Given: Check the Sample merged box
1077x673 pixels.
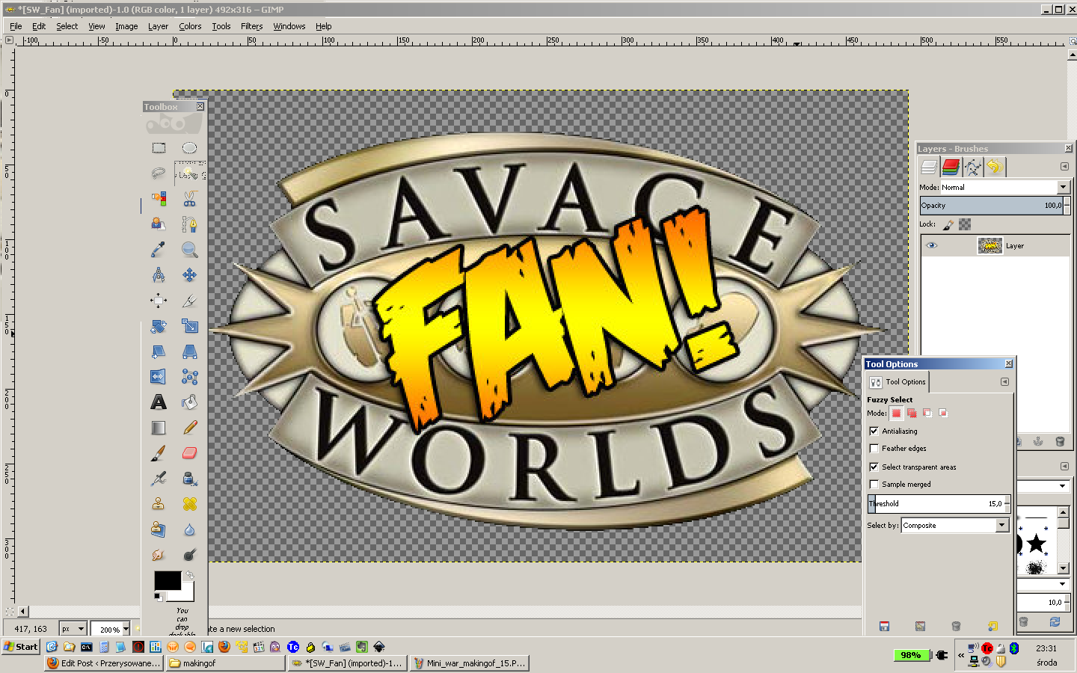Looking at the screenshot, I should 874,485.
